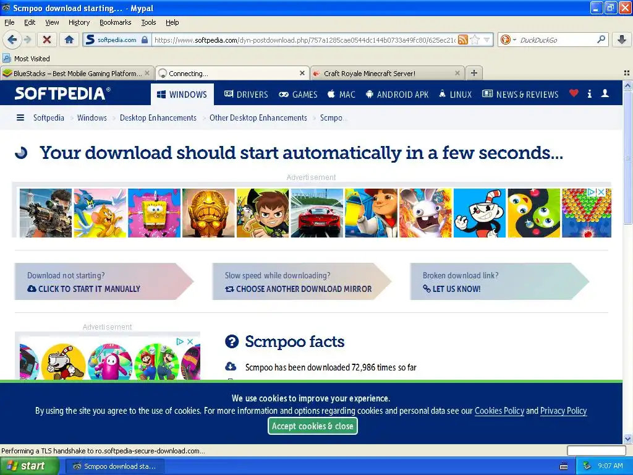Bookmark page with the star icon
This screenshot has height=475, width=633.
pyautogui.click(x=475, y=40)
